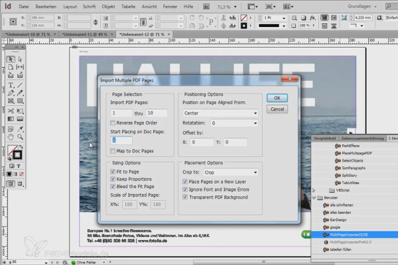Click the OK button
This screenshot has width=398, height=265.
(x=277, y=98)
